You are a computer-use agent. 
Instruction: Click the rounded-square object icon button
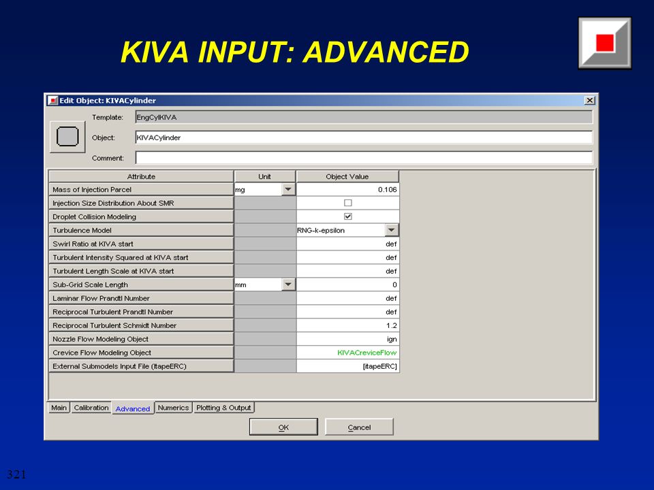tap(67, 137)
